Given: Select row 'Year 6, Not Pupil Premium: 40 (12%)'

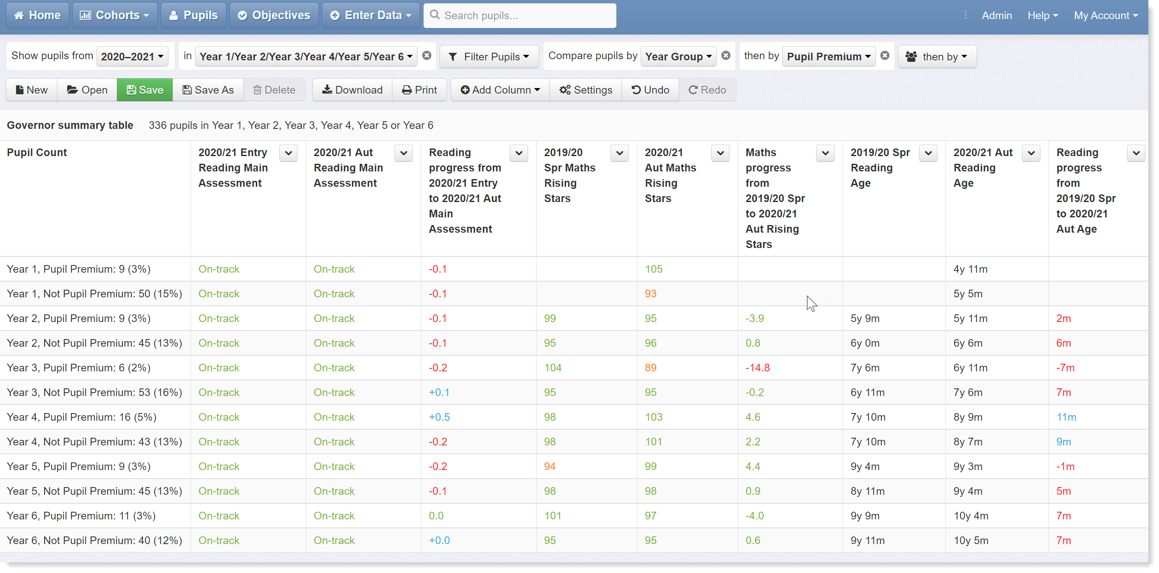Looking at the screenshot, I should [574, 541].
